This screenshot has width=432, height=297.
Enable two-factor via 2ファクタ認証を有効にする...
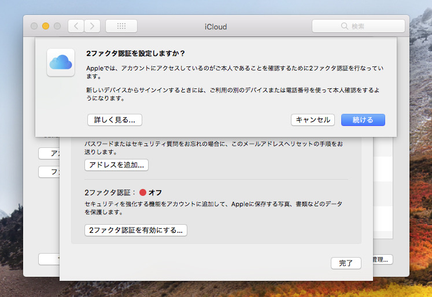pos(136,230)
